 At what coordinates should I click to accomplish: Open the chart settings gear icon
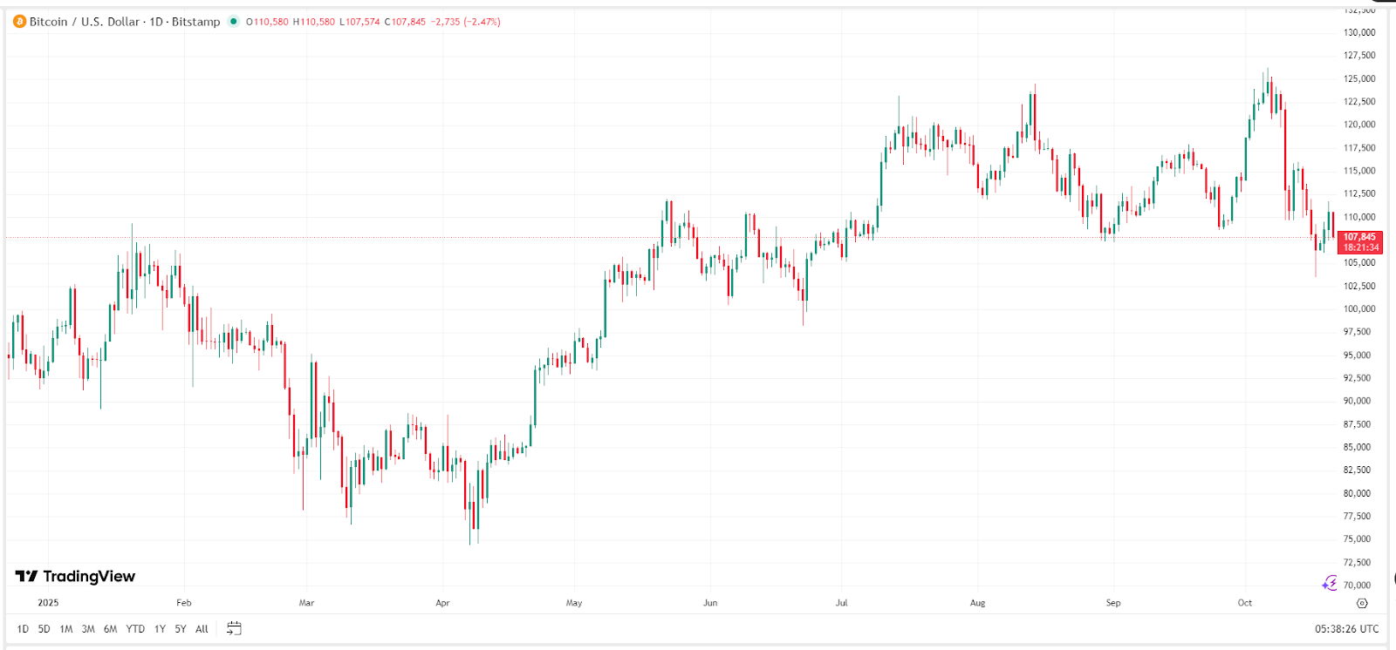pos(1360,602)
